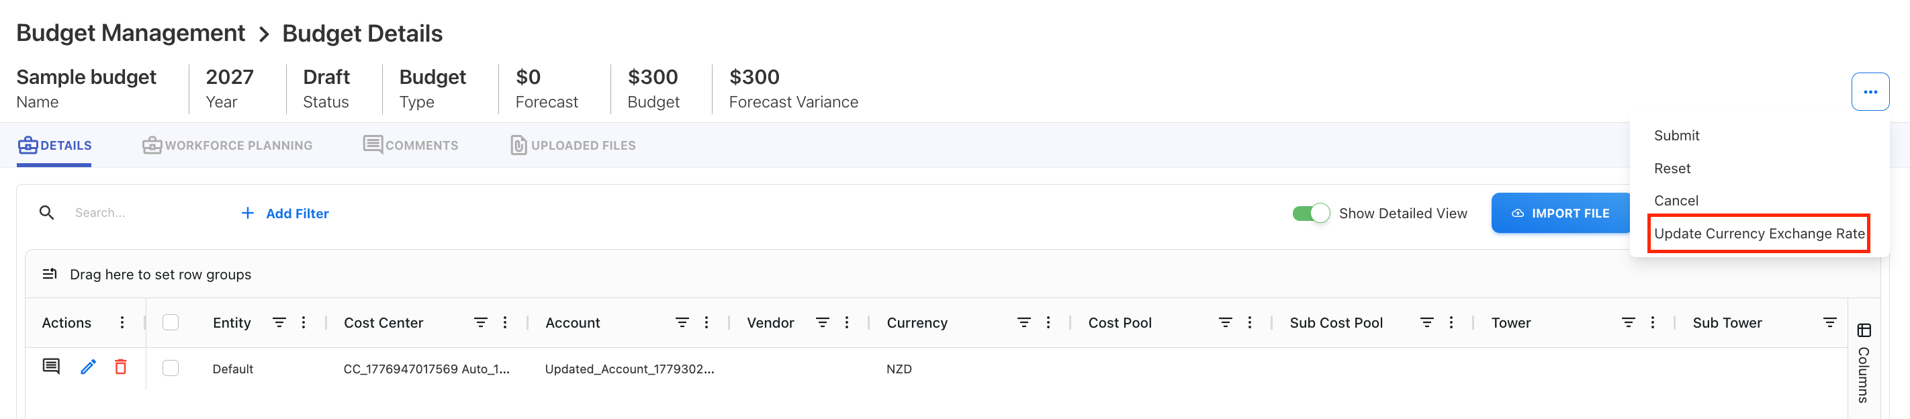Image resolution: width=1910 pixels, height=419 pixels.
Task: Click the Updated_Account_1779302 cell
Action: click(x=629, y=369)
